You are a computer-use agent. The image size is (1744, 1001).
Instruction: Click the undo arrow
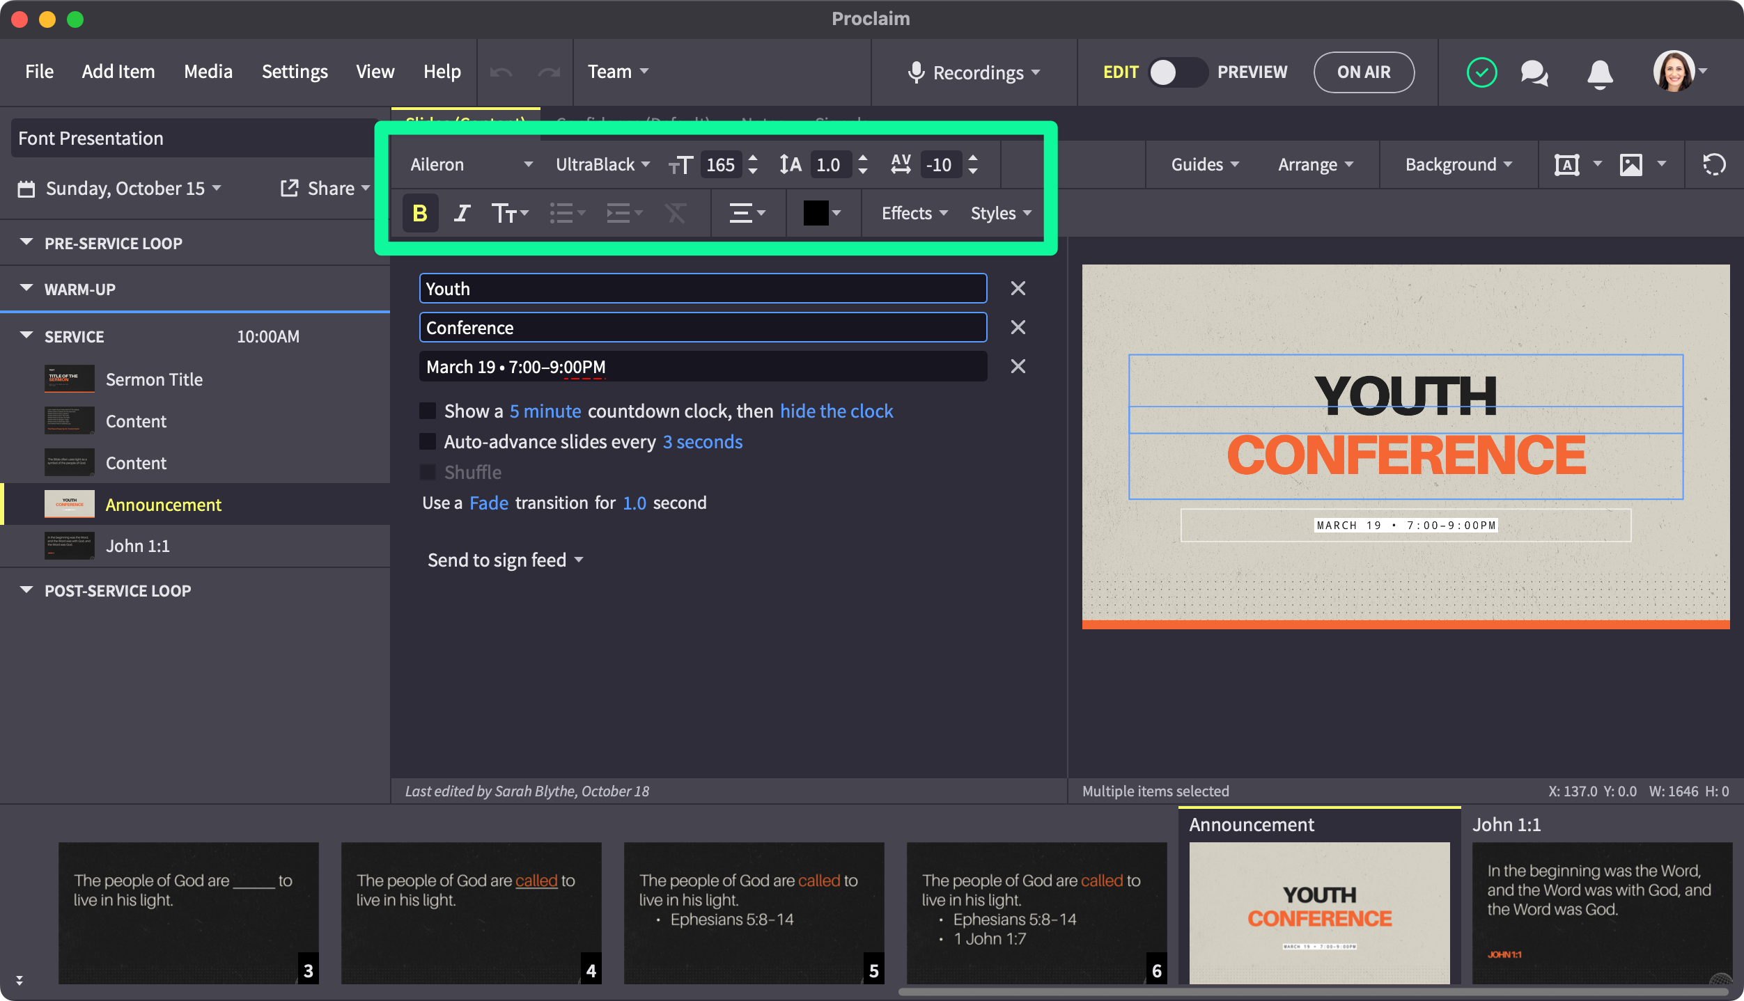pos(501,72)
